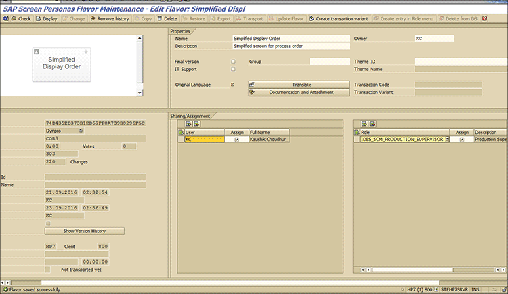Viewport: 508px width, 294px height.
Task: Click the red help icon in toolbar
Action: 484,19
